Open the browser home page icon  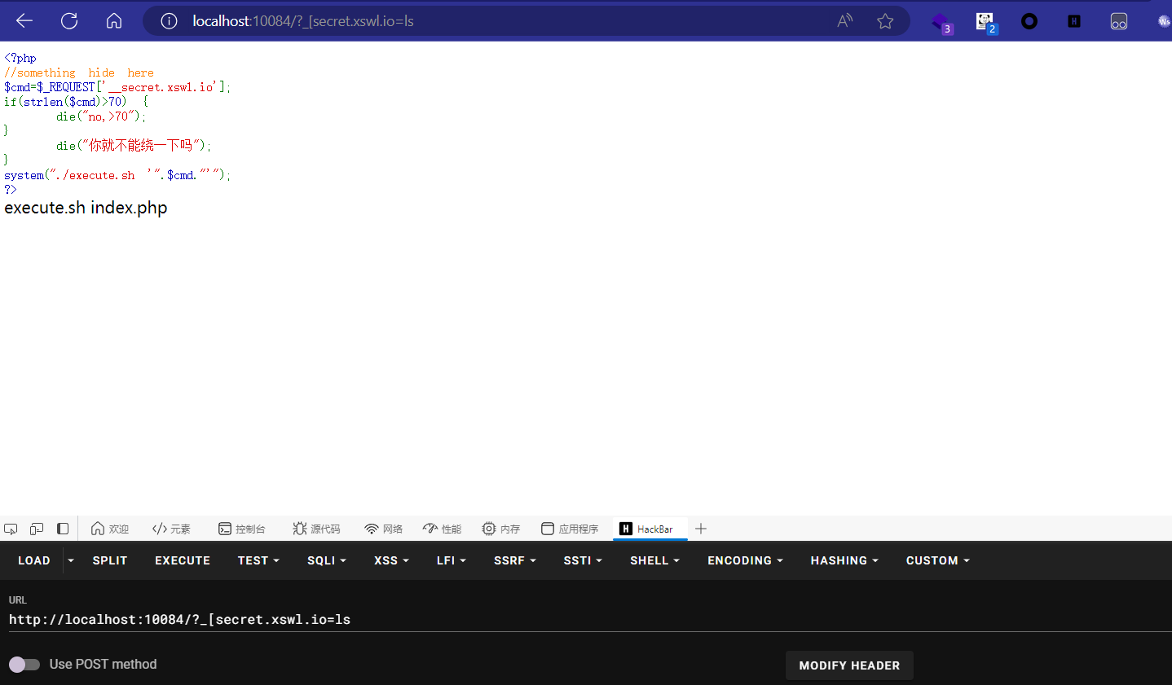coord(114,21)
